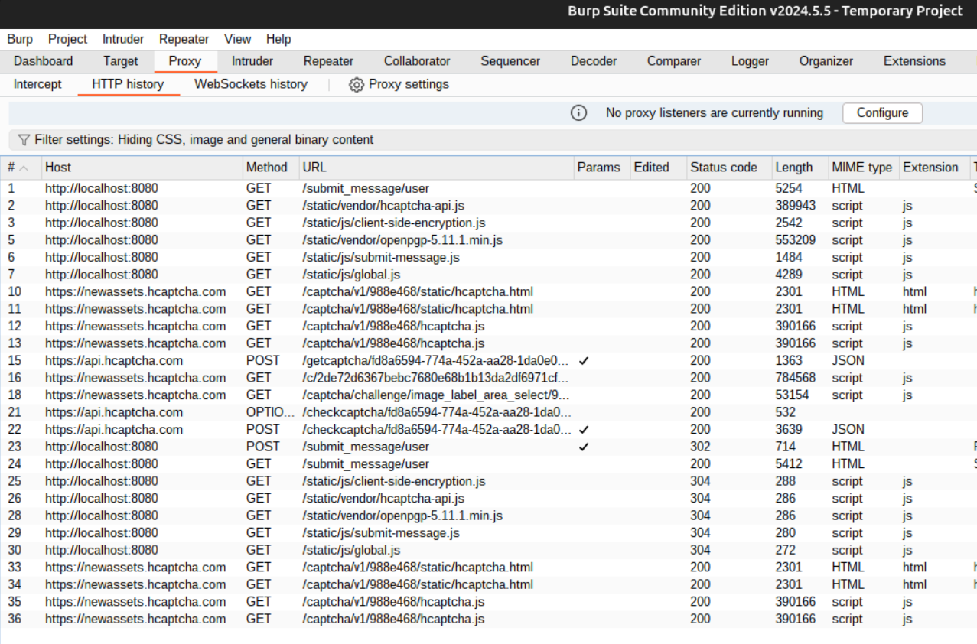
Task: Open the Project menu
Action: [x=67, y=39]
